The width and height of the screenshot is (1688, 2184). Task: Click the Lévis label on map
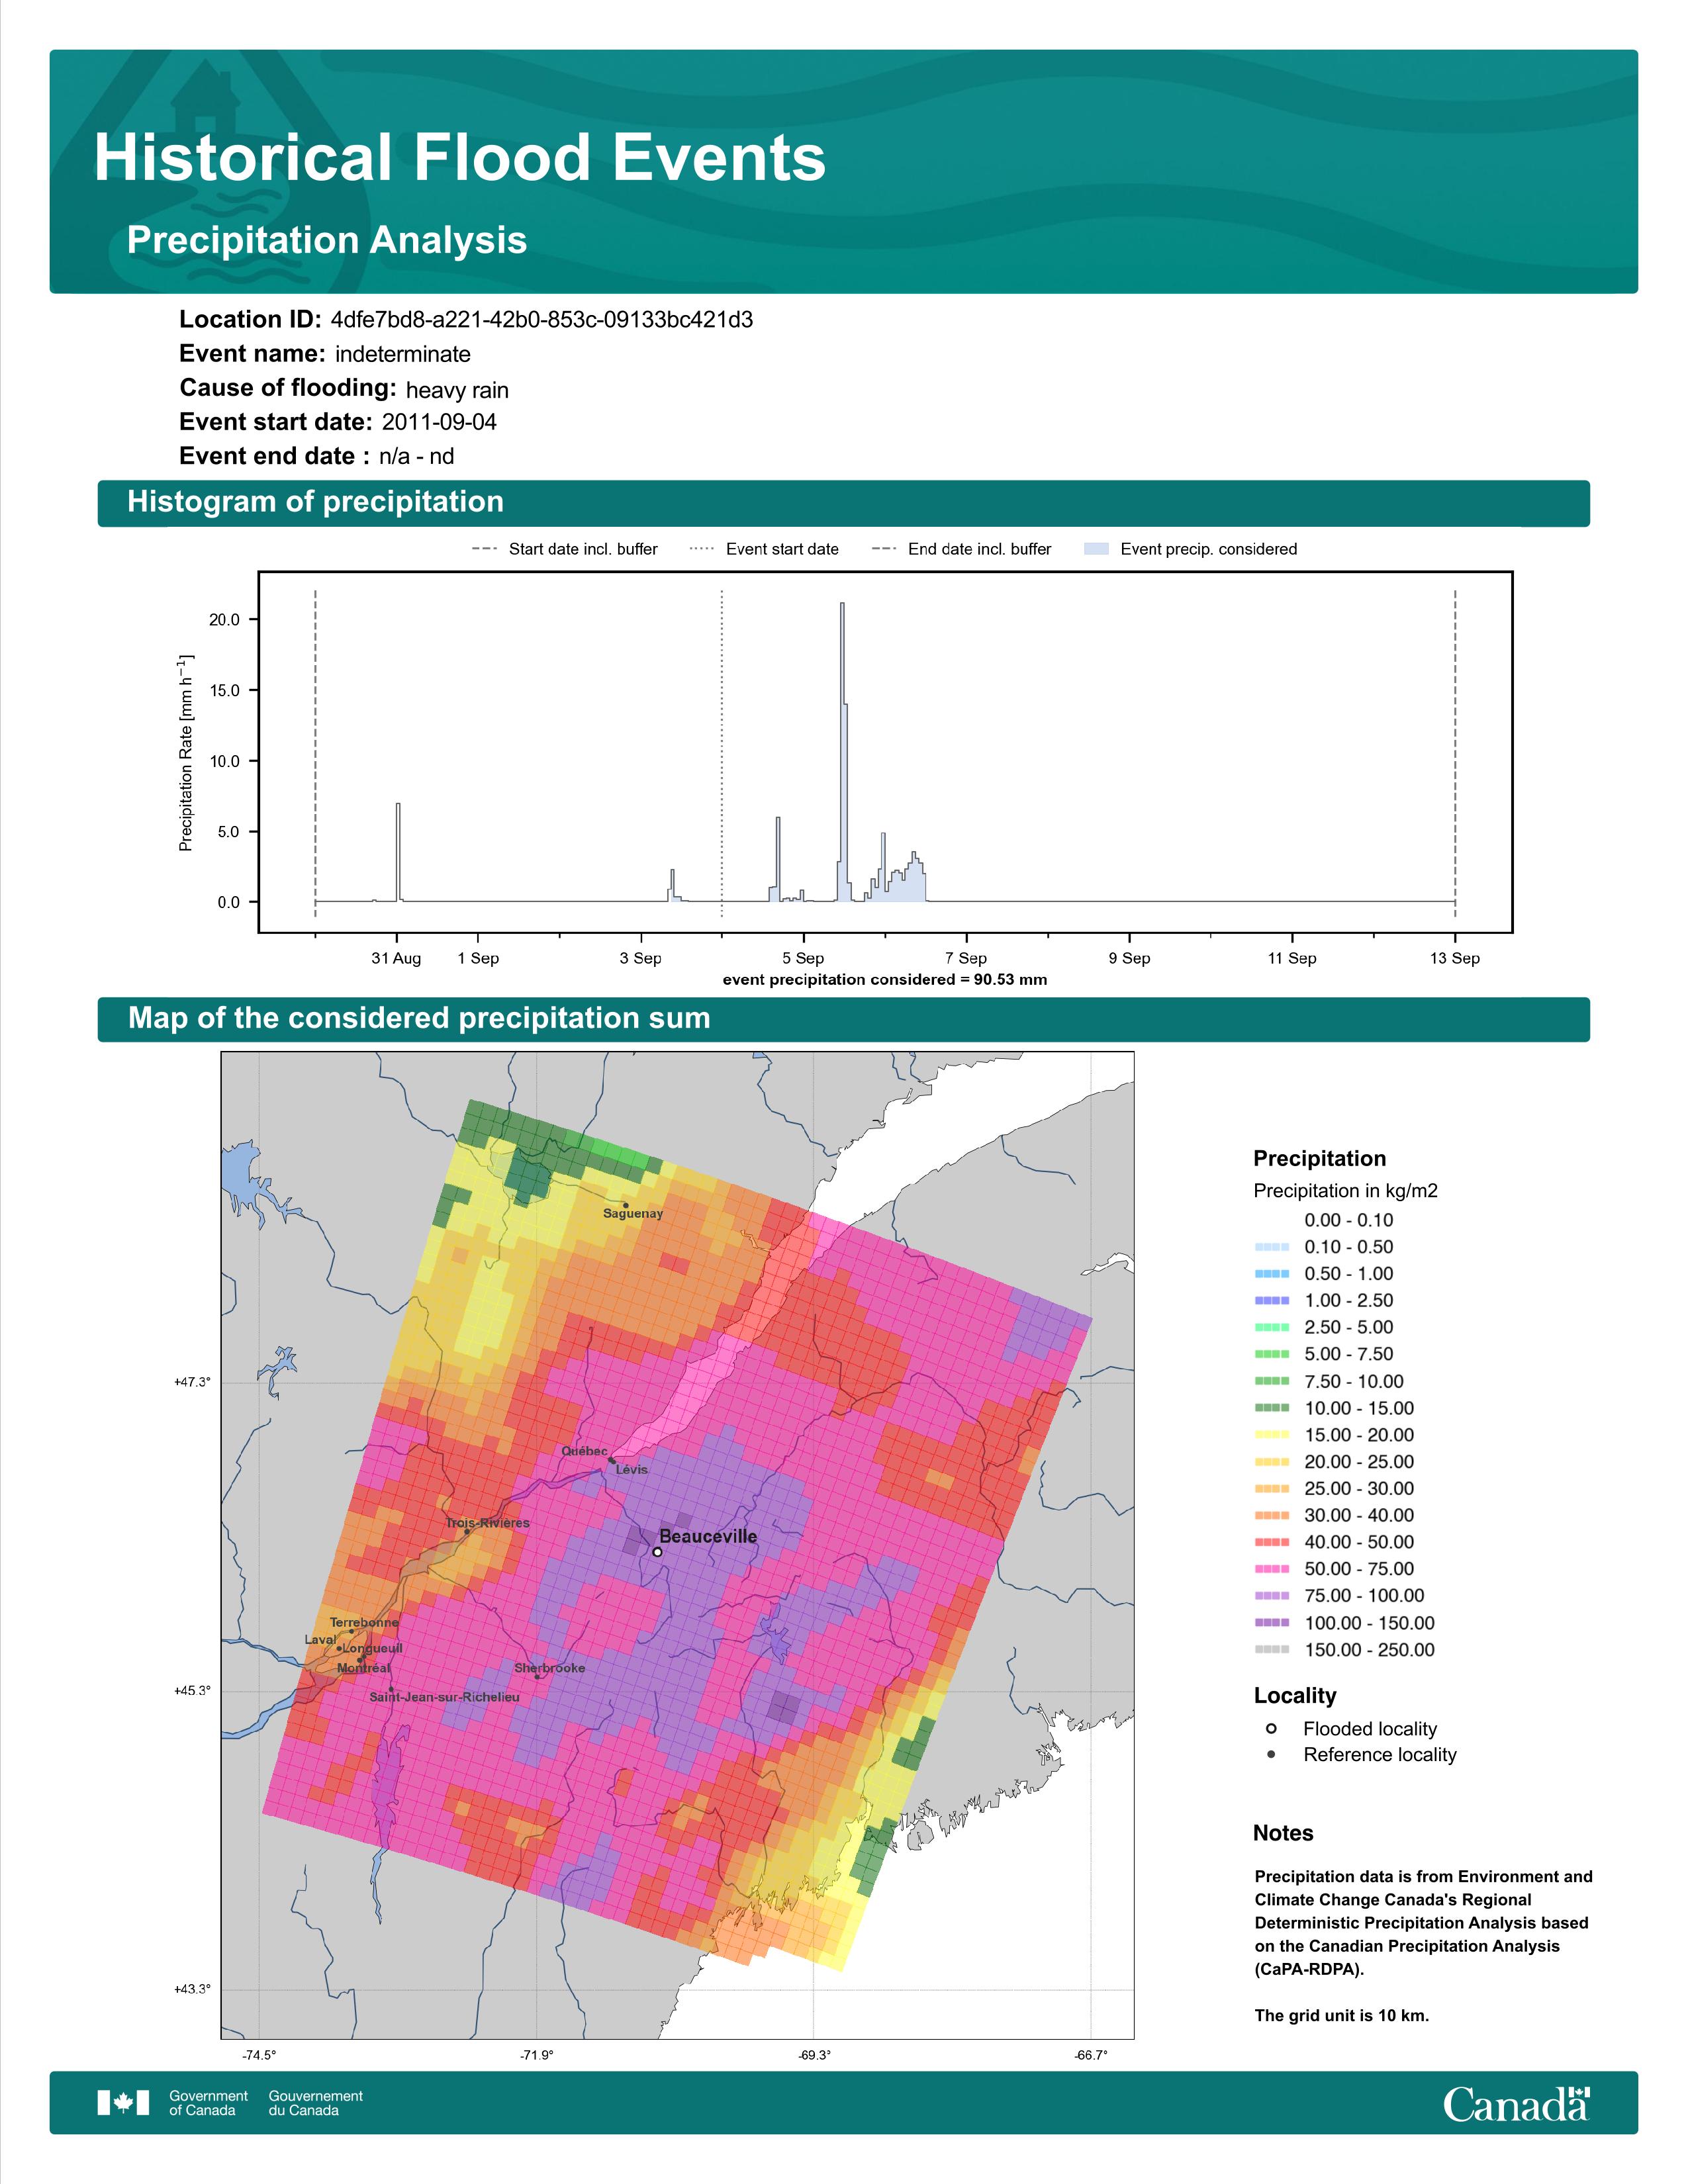point(632,1470)
